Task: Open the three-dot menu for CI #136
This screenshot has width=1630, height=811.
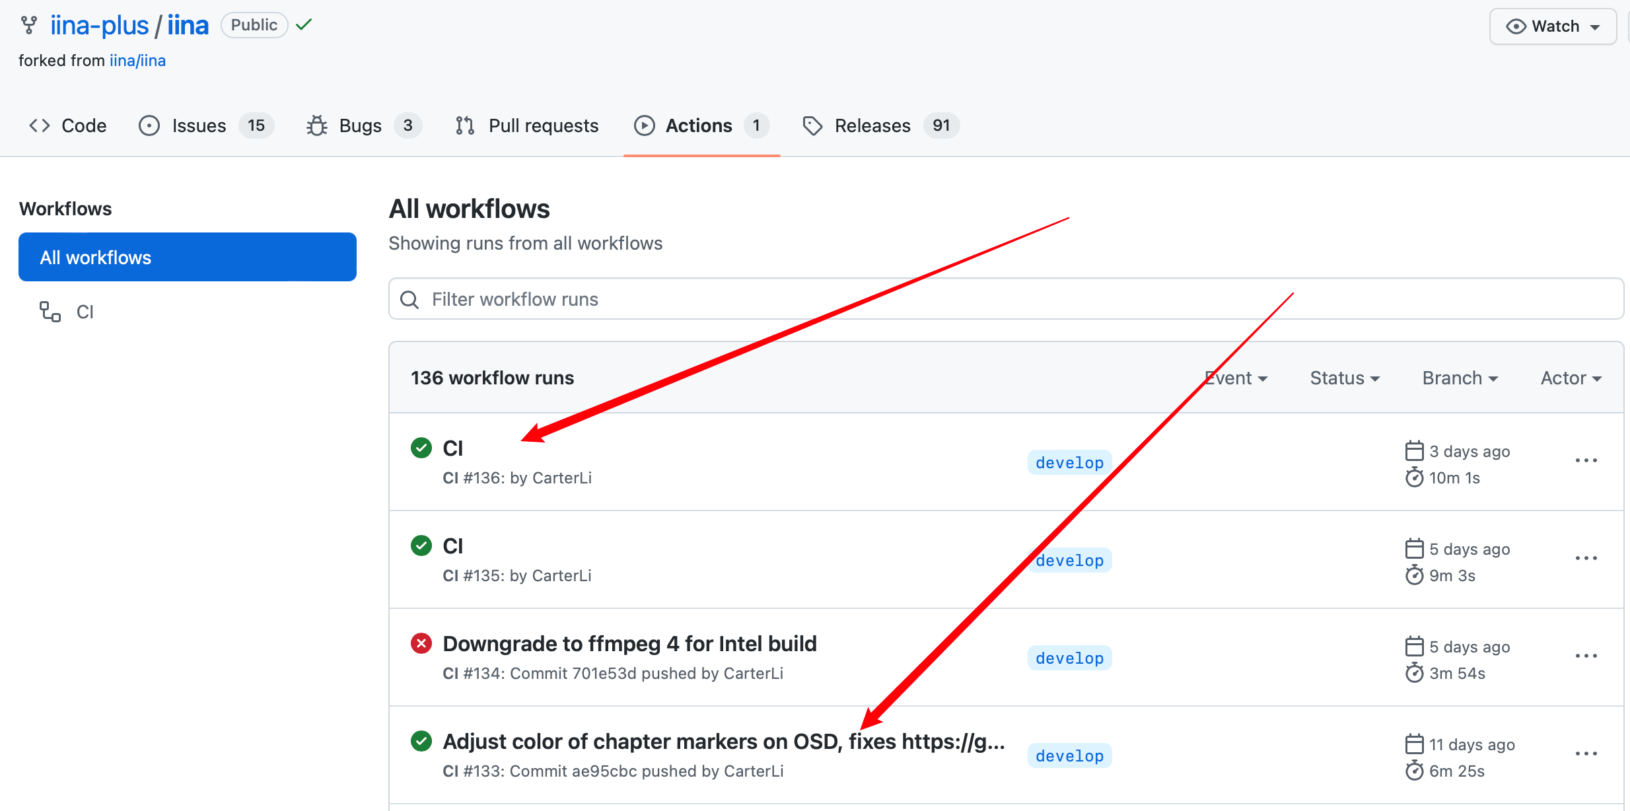Action: pyautogui.click(x=1586, y=460)
